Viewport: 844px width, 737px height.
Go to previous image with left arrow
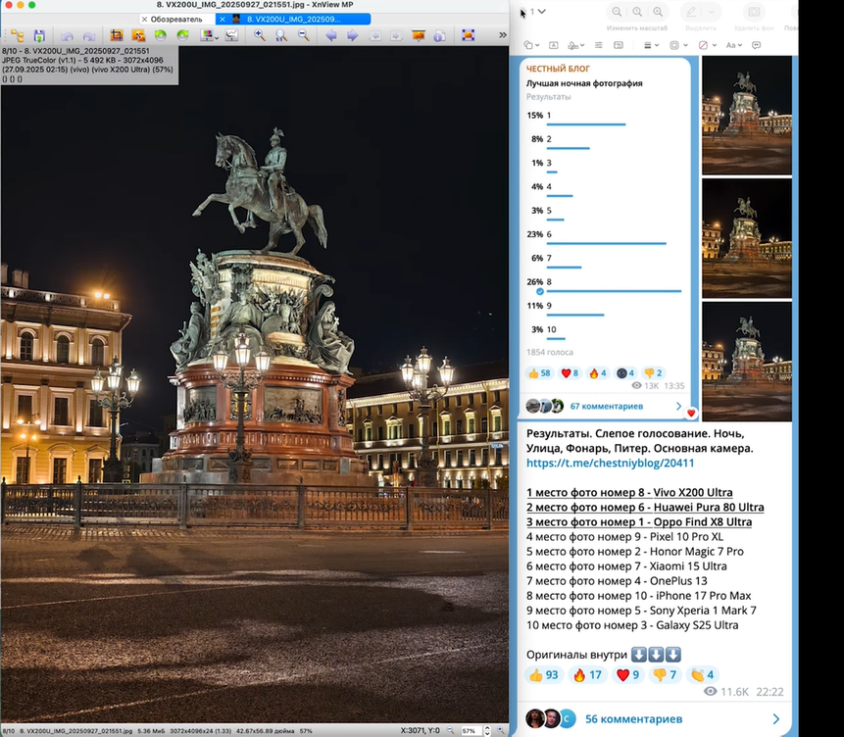tap(330, 35)
